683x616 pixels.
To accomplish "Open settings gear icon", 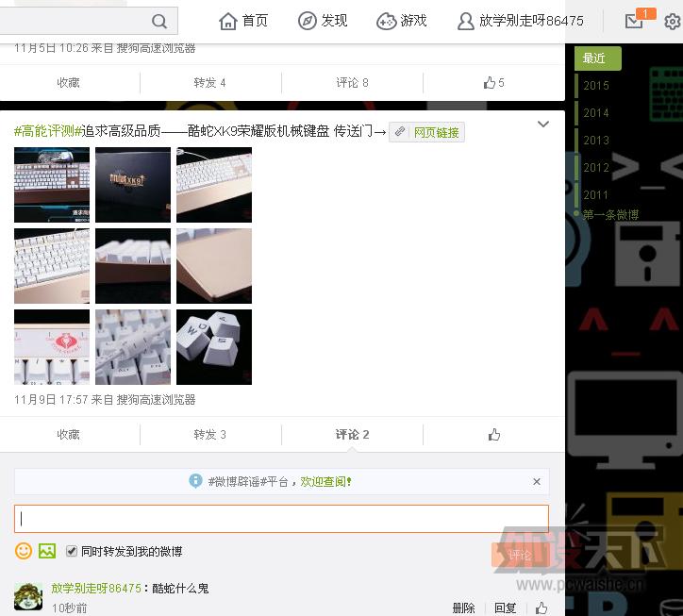I will tap(672, 21).
